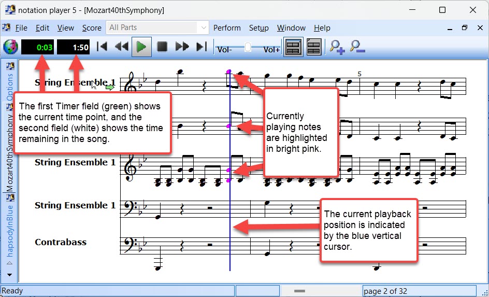Open the Window menu
Viewport: 489px width, 297px height.
291,28
